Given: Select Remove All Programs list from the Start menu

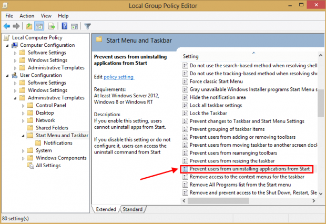Looking at the screenshot, I should click(x=240, y=185).
